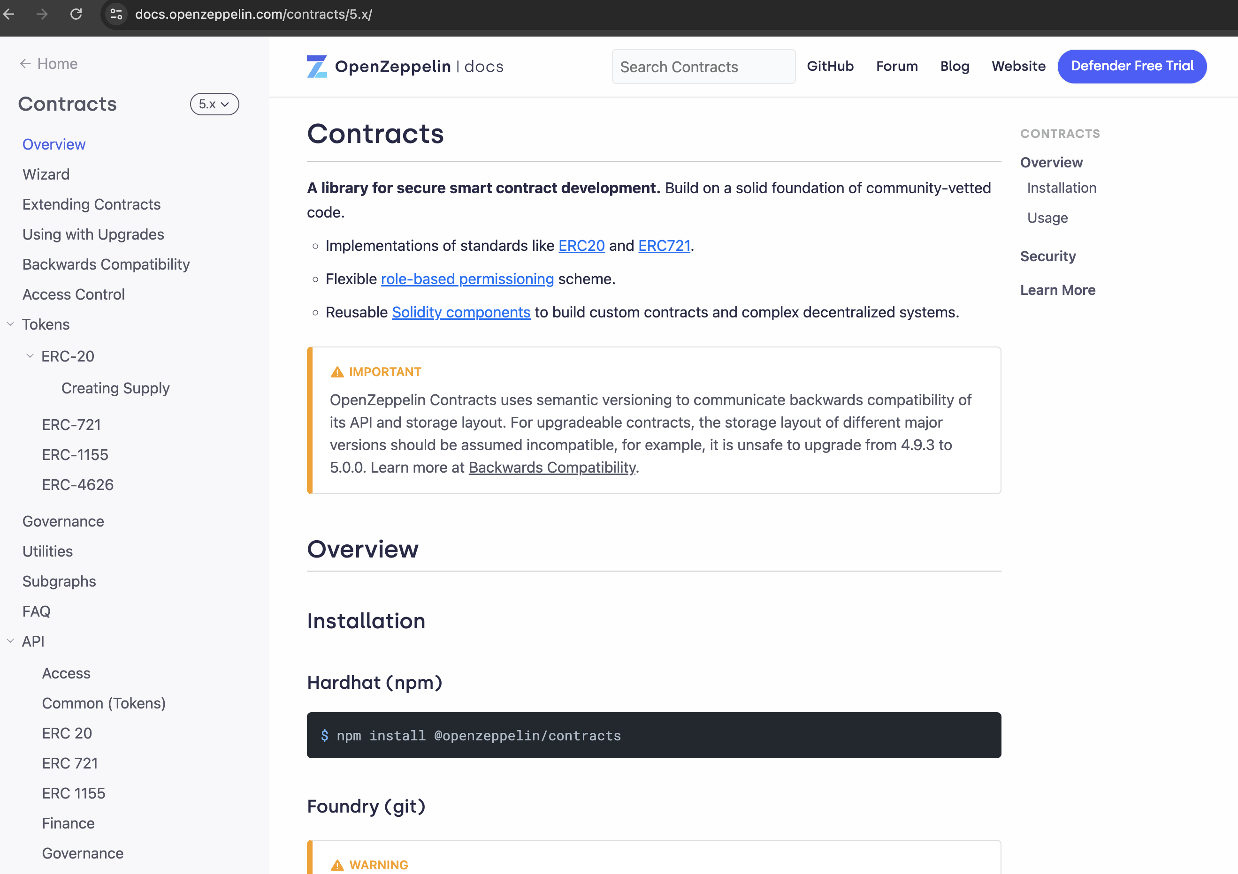Collapse the API section chevron
This screenshot has width=1238, height=874.
[10, 640]
